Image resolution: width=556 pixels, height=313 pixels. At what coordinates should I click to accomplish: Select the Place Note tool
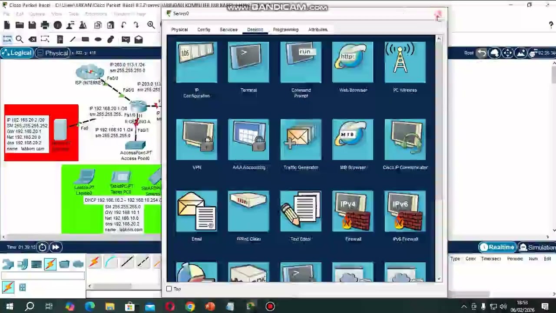pos(60,40)
